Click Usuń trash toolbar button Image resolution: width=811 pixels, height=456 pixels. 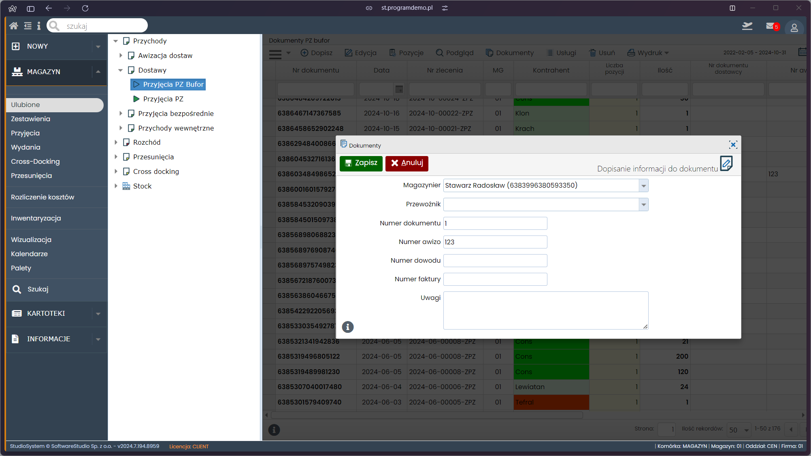click(602, 53)
